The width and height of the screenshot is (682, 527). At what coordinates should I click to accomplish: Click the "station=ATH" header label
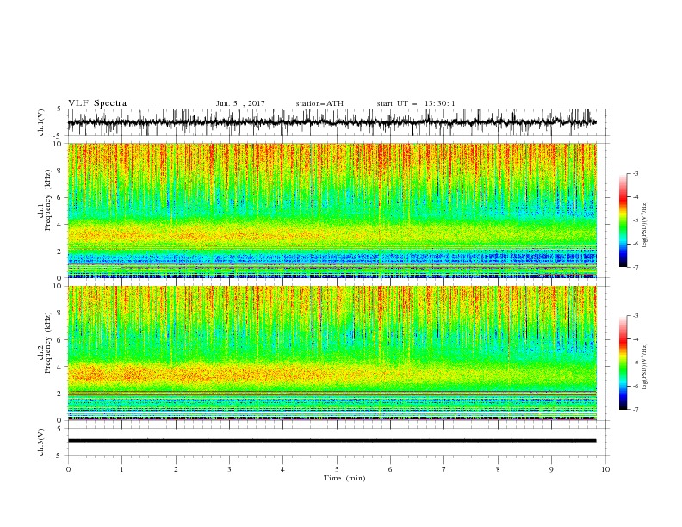point(319,103)
